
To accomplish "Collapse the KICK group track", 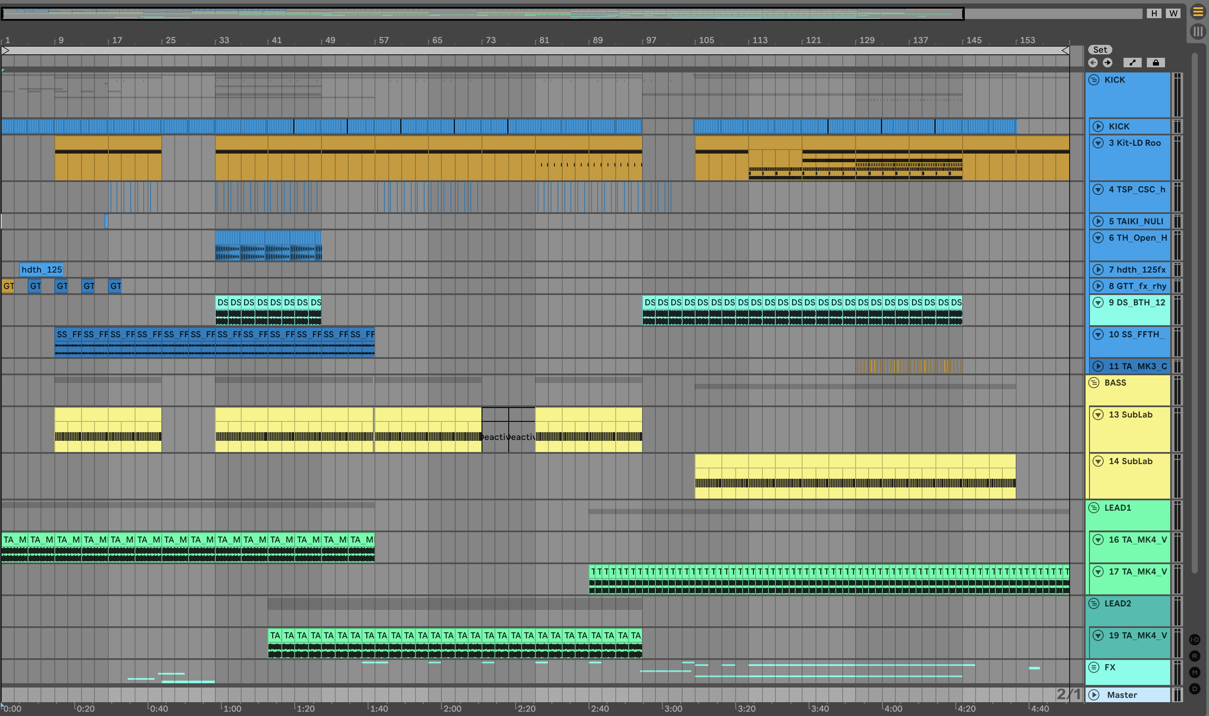I will click(x=1094, y=80).
